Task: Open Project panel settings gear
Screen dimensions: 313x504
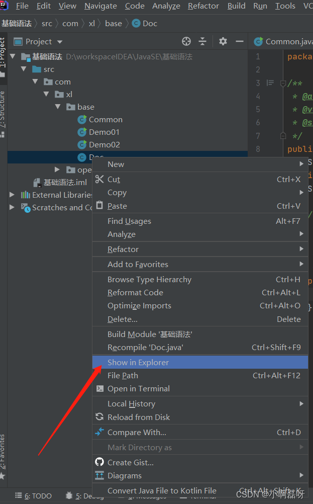Action: 223,41
